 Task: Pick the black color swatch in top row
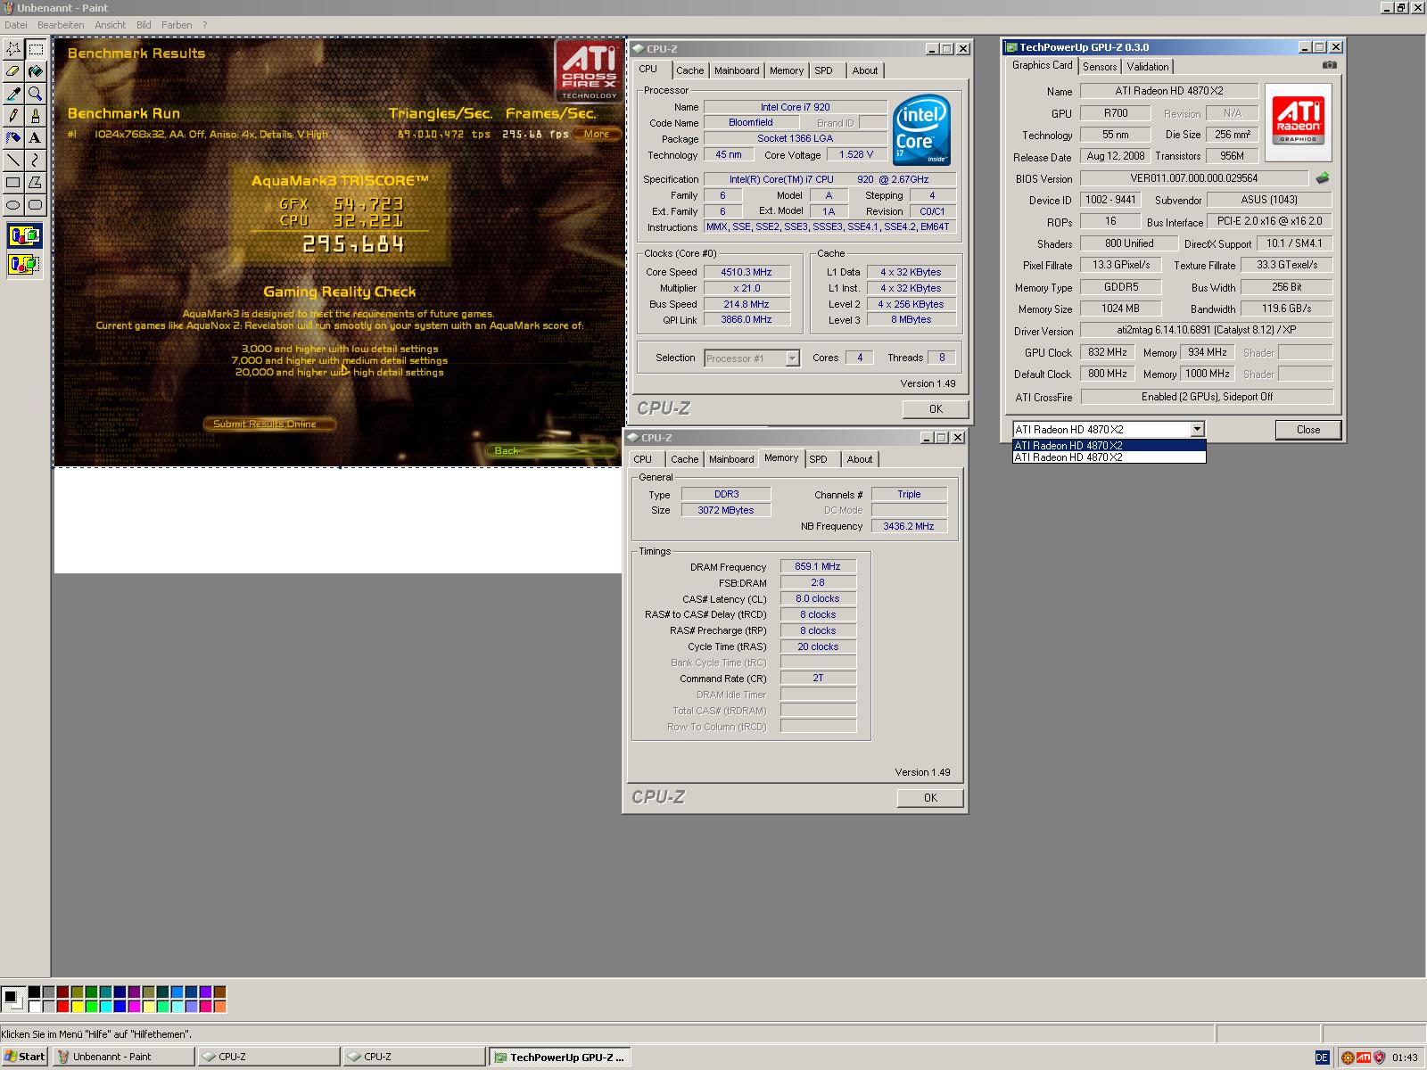coord(34,992)
